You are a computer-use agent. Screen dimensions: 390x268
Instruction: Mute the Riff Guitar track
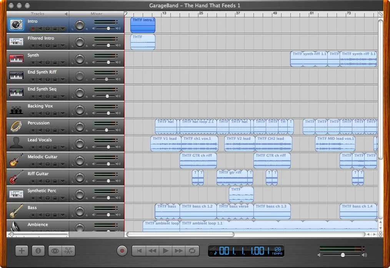click(x=40, y=181)
